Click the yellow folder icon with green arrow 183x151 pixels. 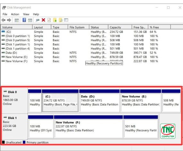point(55,20)
